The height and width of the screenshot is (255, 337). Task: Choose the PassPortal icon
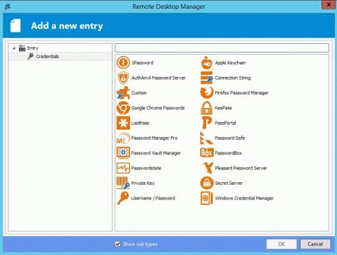pos(206,123)
